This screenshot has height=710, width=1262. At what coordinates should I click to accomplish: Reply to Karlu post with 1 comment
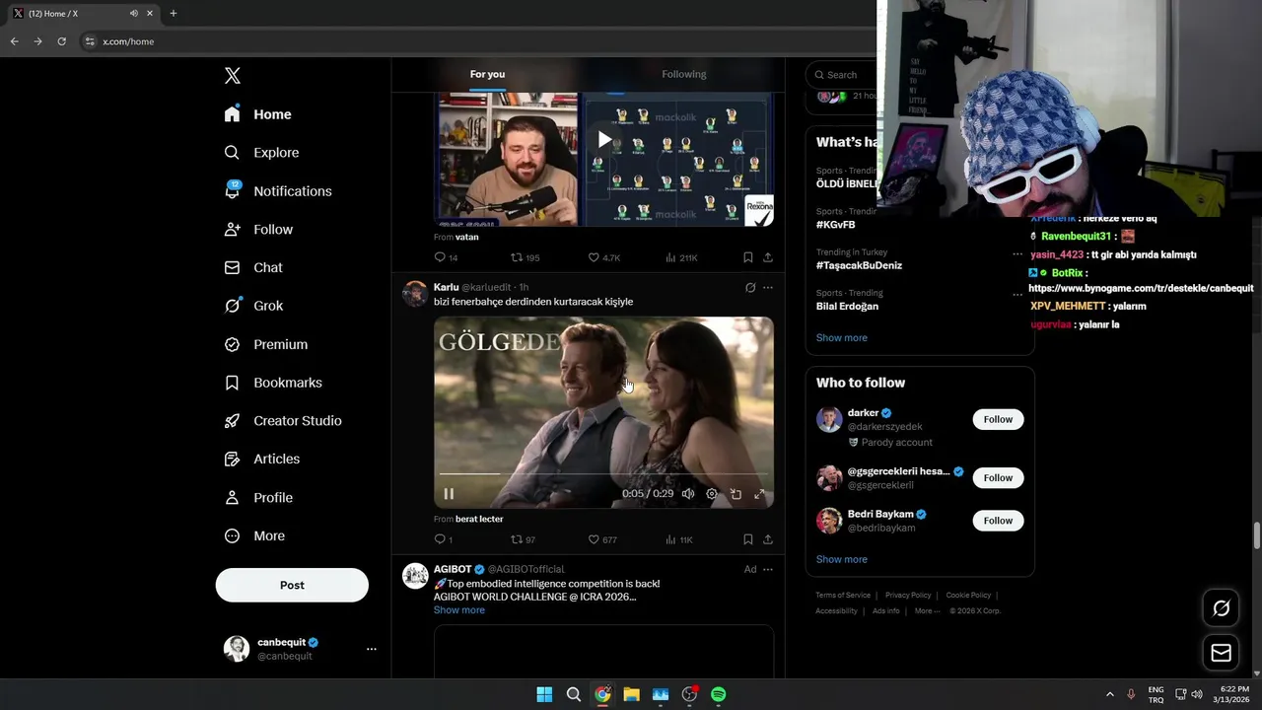point(444,539)
